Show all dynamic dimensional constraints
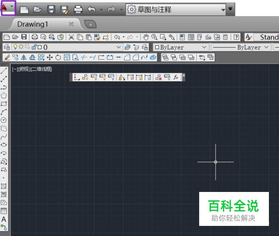The height and width of the screenshot is (236, 279). (x=139, y=77)
